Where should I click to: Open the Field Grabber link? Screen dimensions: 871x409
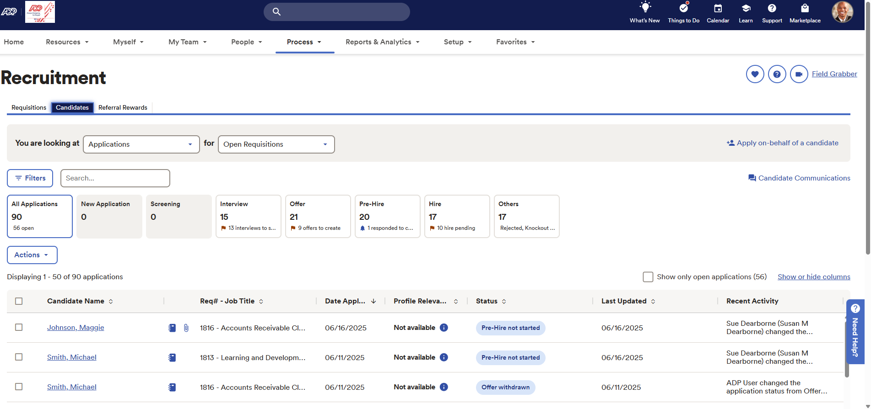click(834, 74)
